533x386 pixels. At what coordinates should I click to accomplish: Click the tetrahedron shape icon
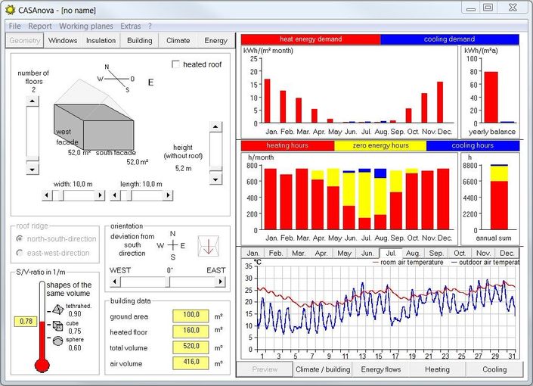[x=57, y=310]
